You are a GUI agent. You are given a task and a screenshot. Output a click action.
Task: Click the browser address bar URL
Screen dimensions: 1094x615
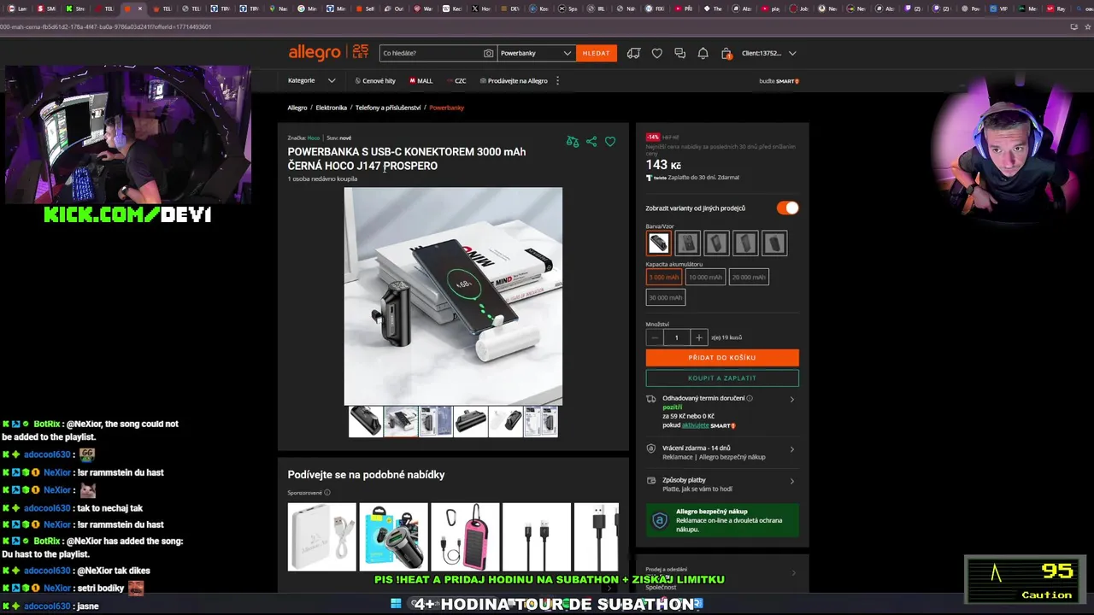click(x=106, y=26)
